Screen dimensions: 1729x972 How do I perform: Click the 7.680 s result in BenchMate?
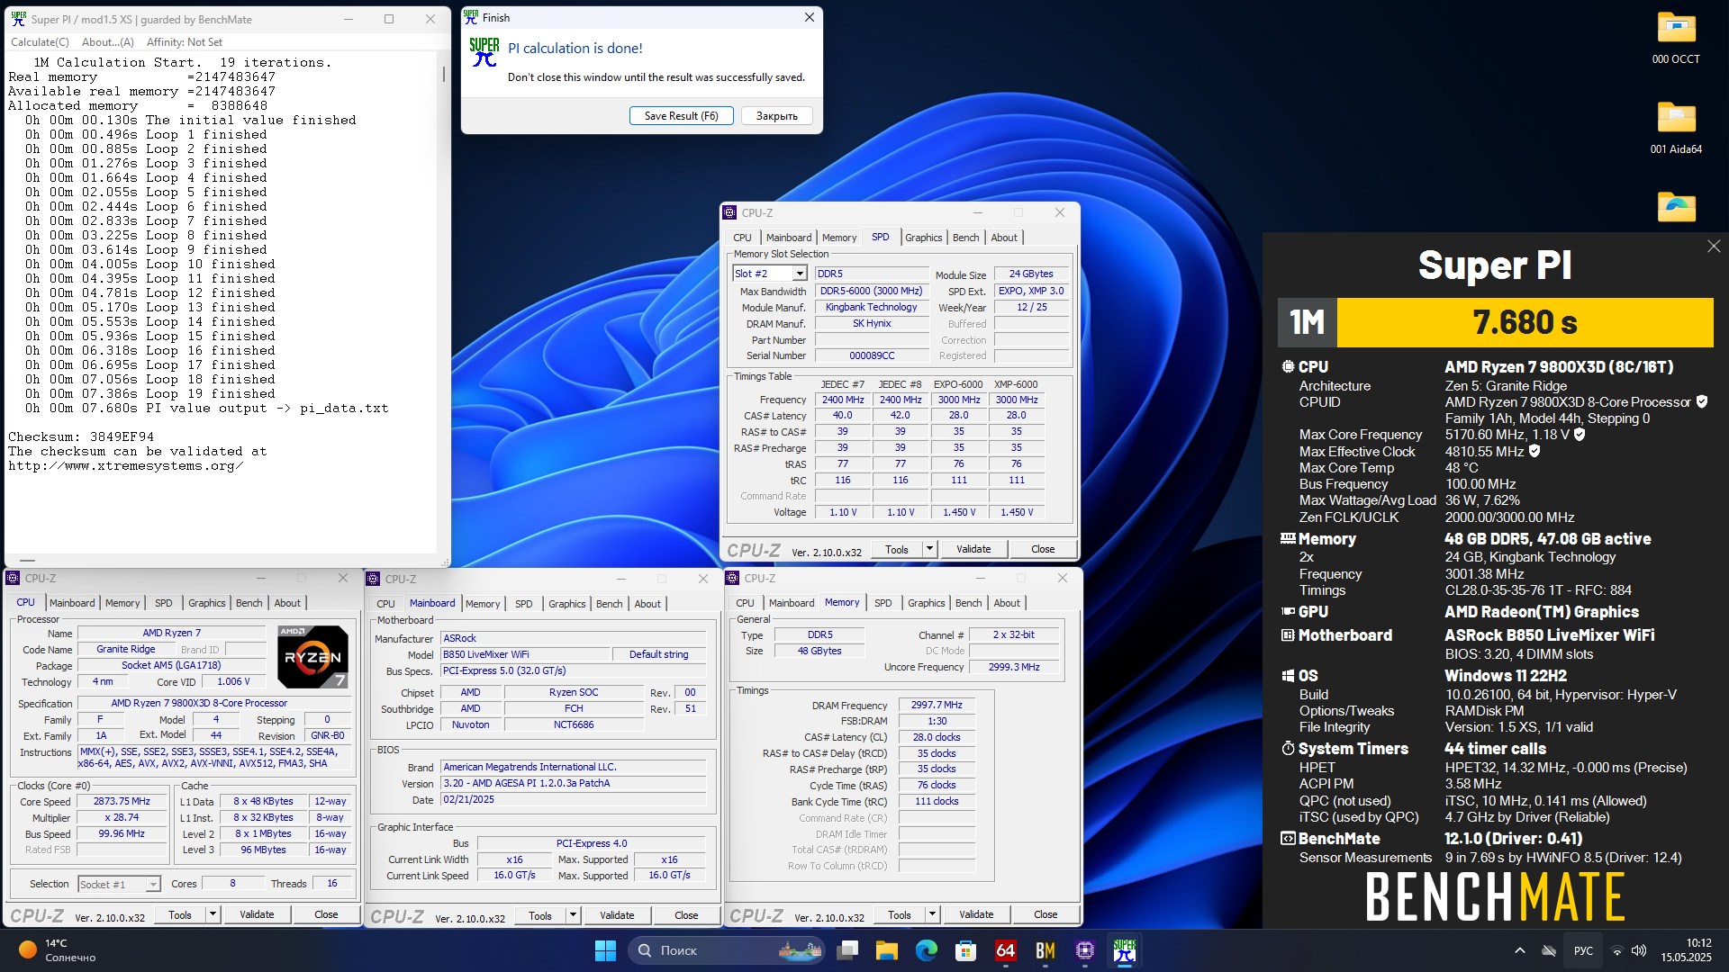click(x=1525, y=322)
